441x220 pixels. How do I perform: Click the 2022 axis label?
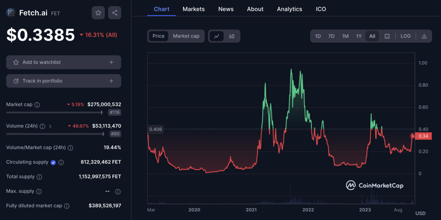point(308,210)
